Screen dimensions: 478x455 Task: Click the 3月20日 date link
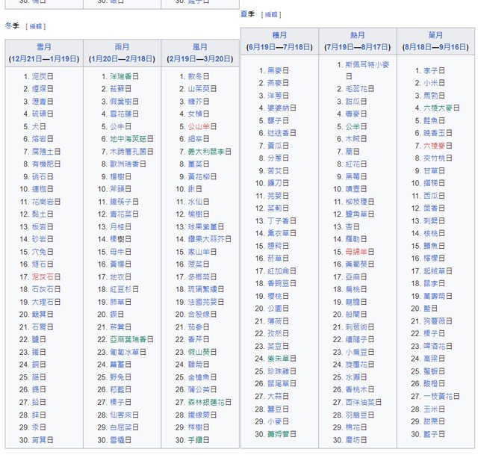click(217, 58)
